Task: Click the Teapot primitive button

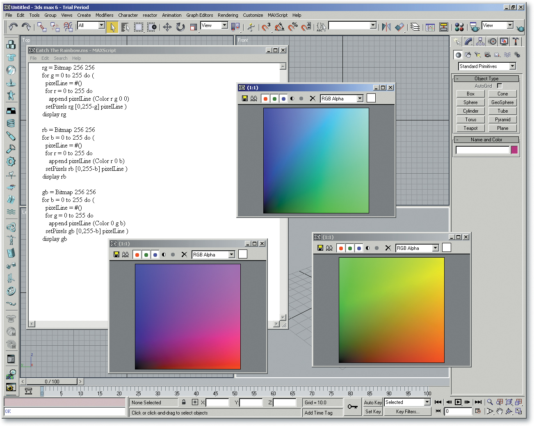Action: pyautogui.click(x=470, y=128)
